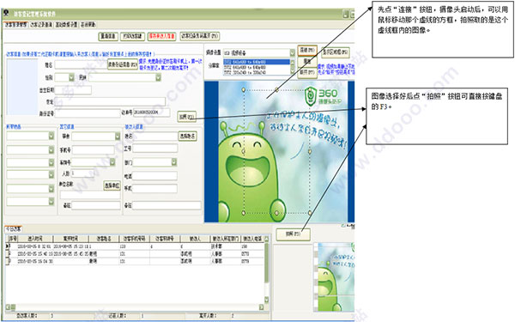Screen dimensions: 515x322
Task: Click the red-text save visitor info button
Action: pos(161,36)
